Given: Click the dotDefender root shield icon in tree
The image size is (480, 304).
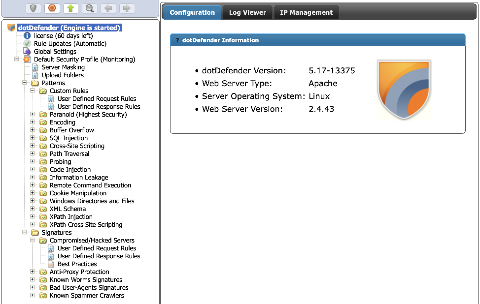Looking at the screenshot, I should [x=11, y=28].
